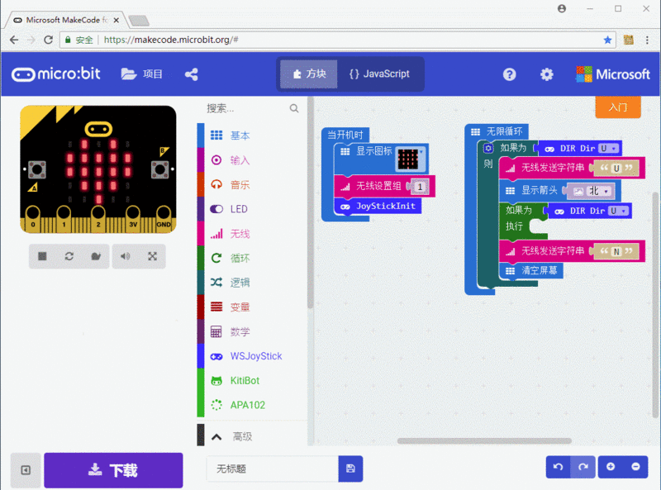
Task: Click the Chrome profile icon
Action: point(562,8)
